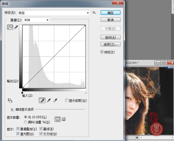174x141 pixels.
Task: Open the 预设(R) preset dropdown
Action: 54,13
